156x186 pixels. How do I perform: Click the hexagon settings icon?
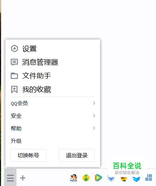click(14, 48)
